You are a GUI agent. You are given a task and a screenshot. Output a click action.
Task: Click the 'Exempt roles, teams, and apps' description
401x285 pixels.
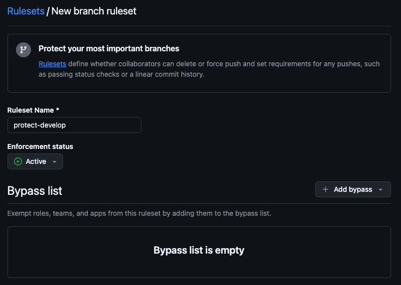[x=139, y=213]
